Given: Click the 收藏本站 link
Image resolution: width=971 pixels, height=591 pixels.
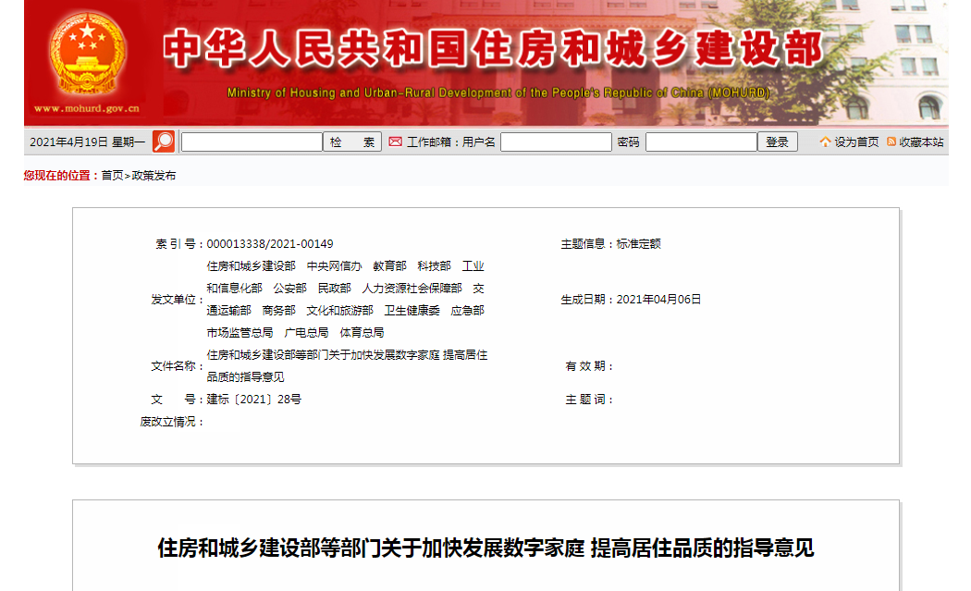Looking at the screenshot, I should tap(921, 142).
